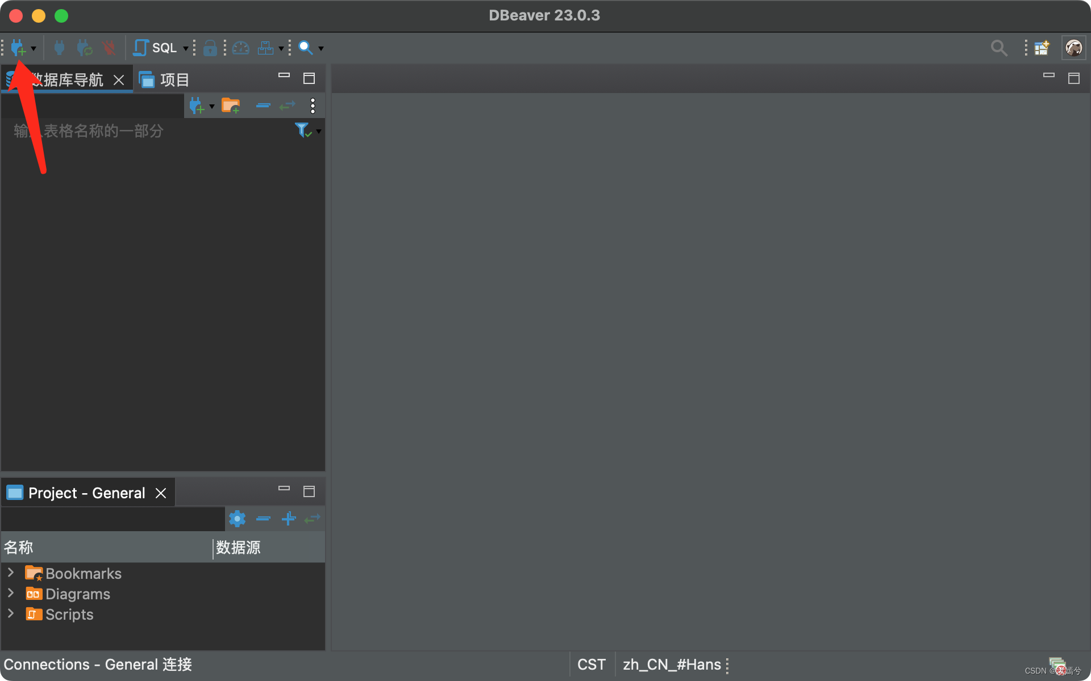This screenshot has height=681, width=1091.
Task: Open project settings gear icon
Action: pyautogui.click(x=237, y=519)
